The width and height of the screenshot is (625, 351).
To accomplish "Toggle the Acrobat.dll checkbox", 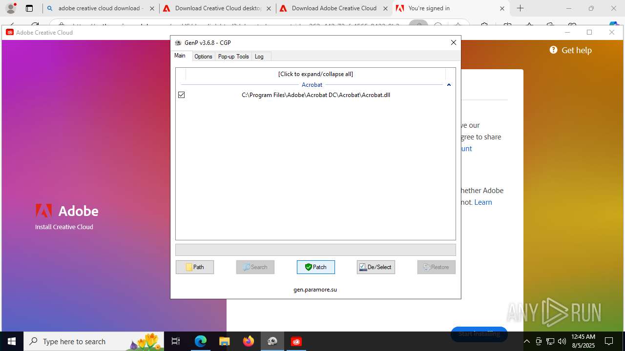I will [x=182, y=95].
